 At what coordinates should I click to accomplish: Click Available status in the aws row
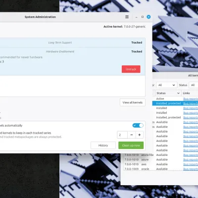[162, 164]
